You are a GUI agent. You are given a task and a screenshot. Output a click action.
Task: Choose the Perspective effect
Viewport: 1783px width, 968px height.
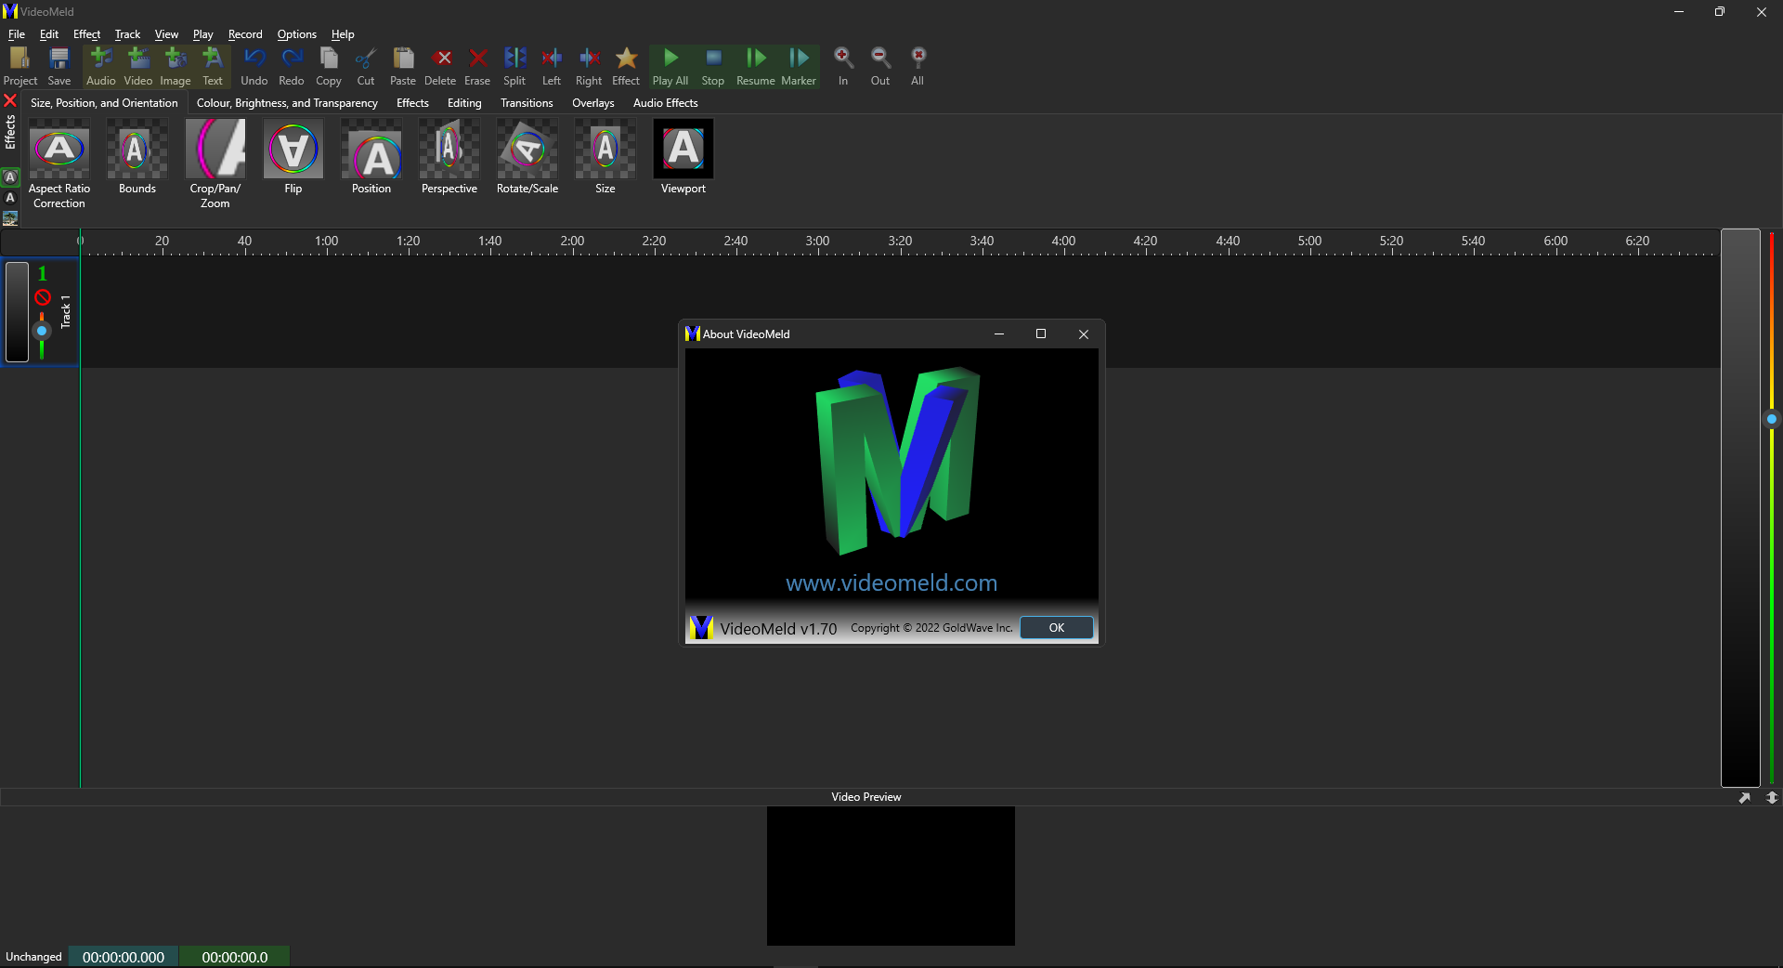449,157
